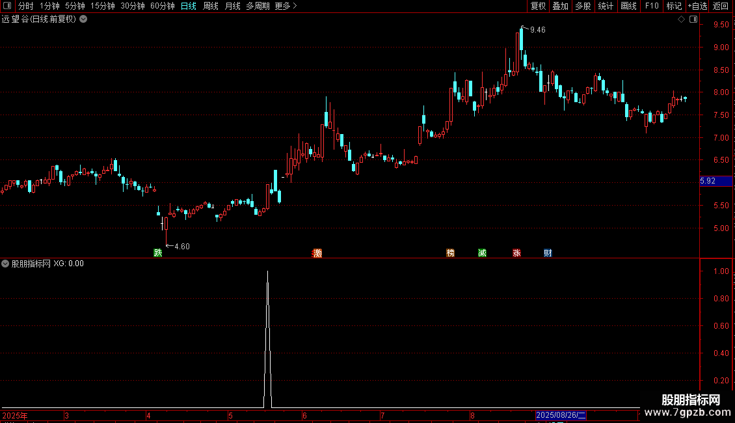Click the 多股 multi-stock button
Image resolution: width=735 pixels, height=423 pixels.
tap(583, 6)
